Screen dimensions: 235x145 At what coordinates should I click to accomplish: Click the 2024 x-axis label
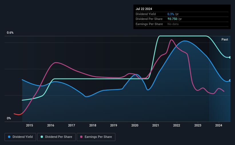[219, 125]
